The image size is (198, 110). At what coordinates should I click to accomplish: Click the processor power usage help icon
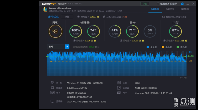95,41
